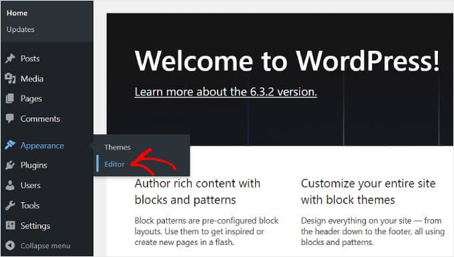
Task: Open the Home dashboard submenu item
Action: coord(17,13)
